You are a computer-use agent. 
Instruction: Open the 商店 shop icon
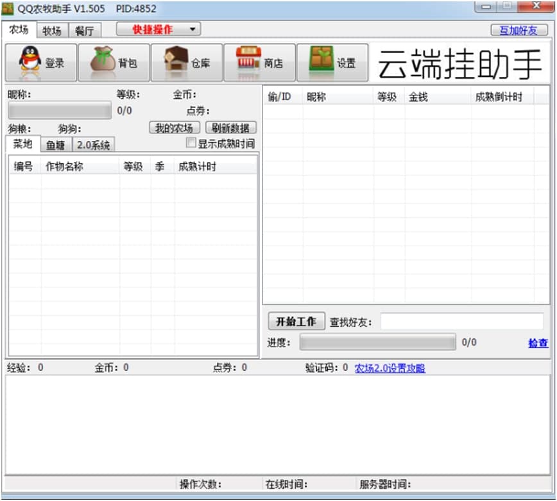tap(248, 62)
